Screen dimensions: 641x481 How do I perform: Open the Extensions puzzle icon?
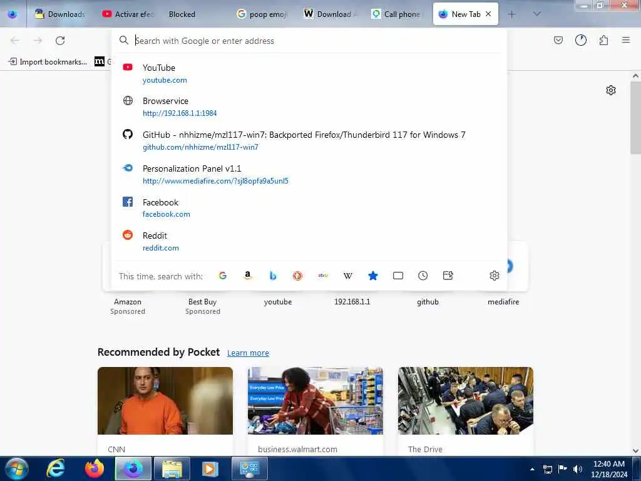pos(603,40)
